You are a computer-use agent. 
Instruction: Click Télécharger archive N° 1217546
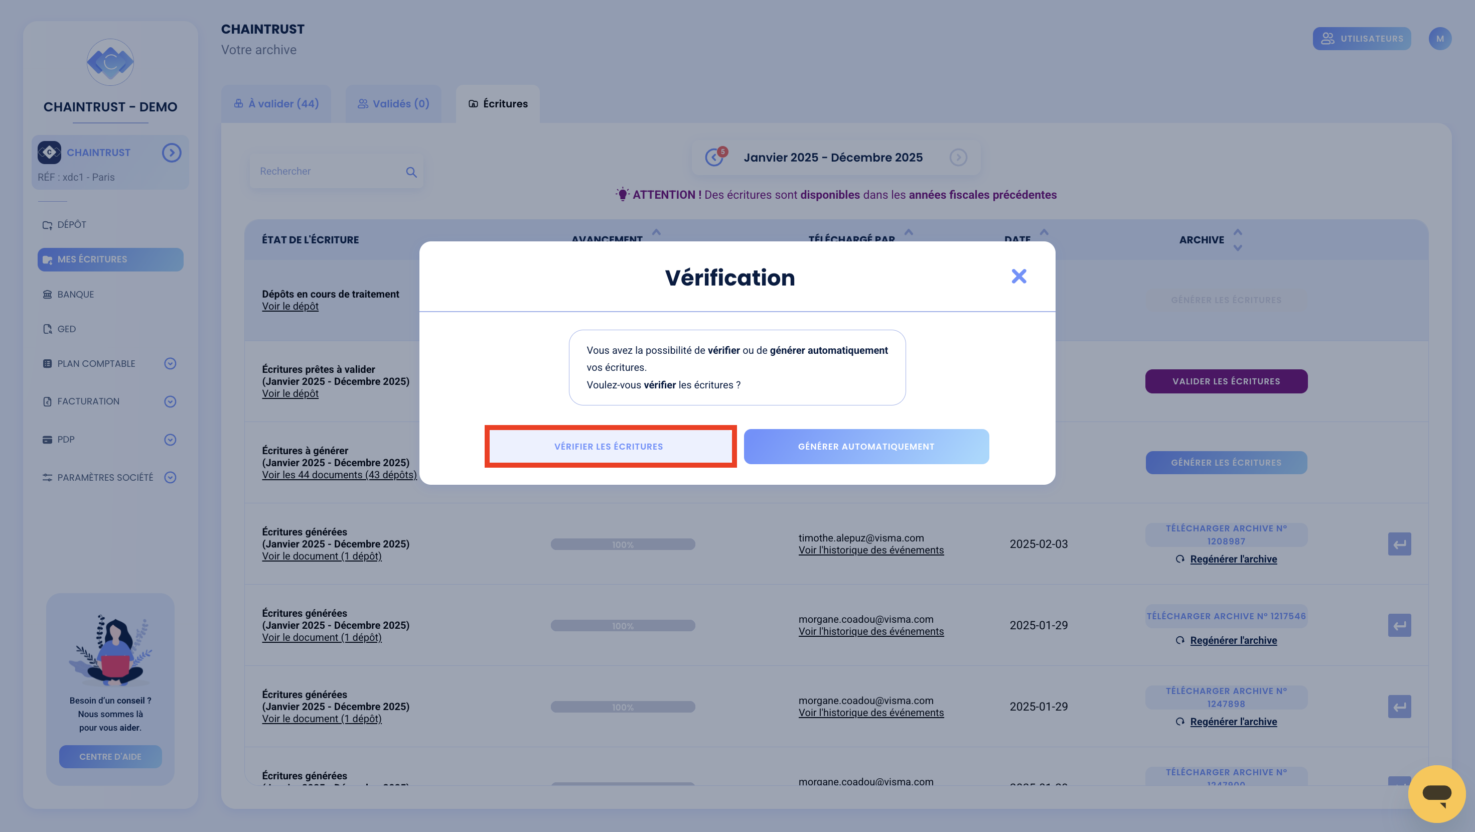tap(1226, 616)
